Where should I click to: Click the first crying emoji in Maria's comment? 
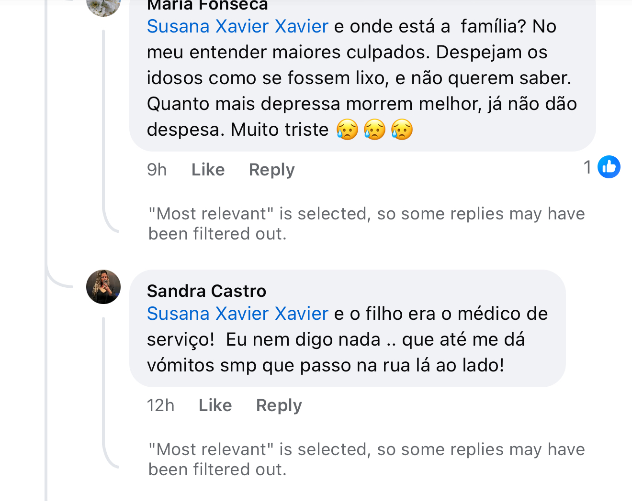(x=347, y=130)
